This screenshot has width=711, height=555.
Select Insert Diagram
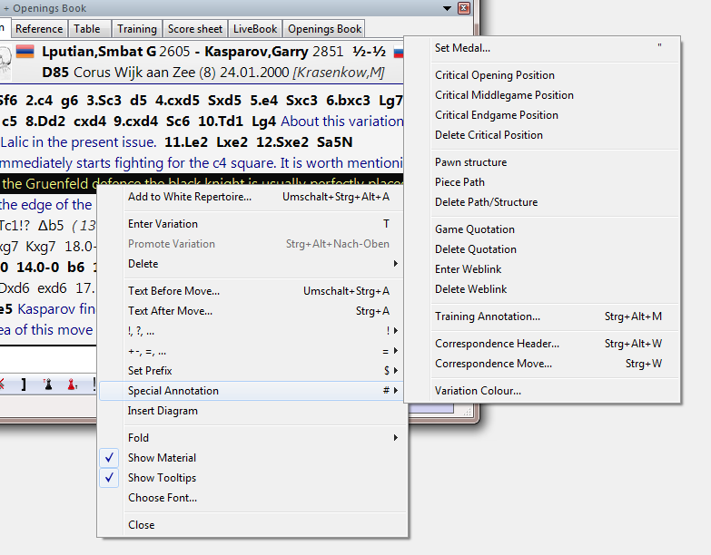pos(252,411)
